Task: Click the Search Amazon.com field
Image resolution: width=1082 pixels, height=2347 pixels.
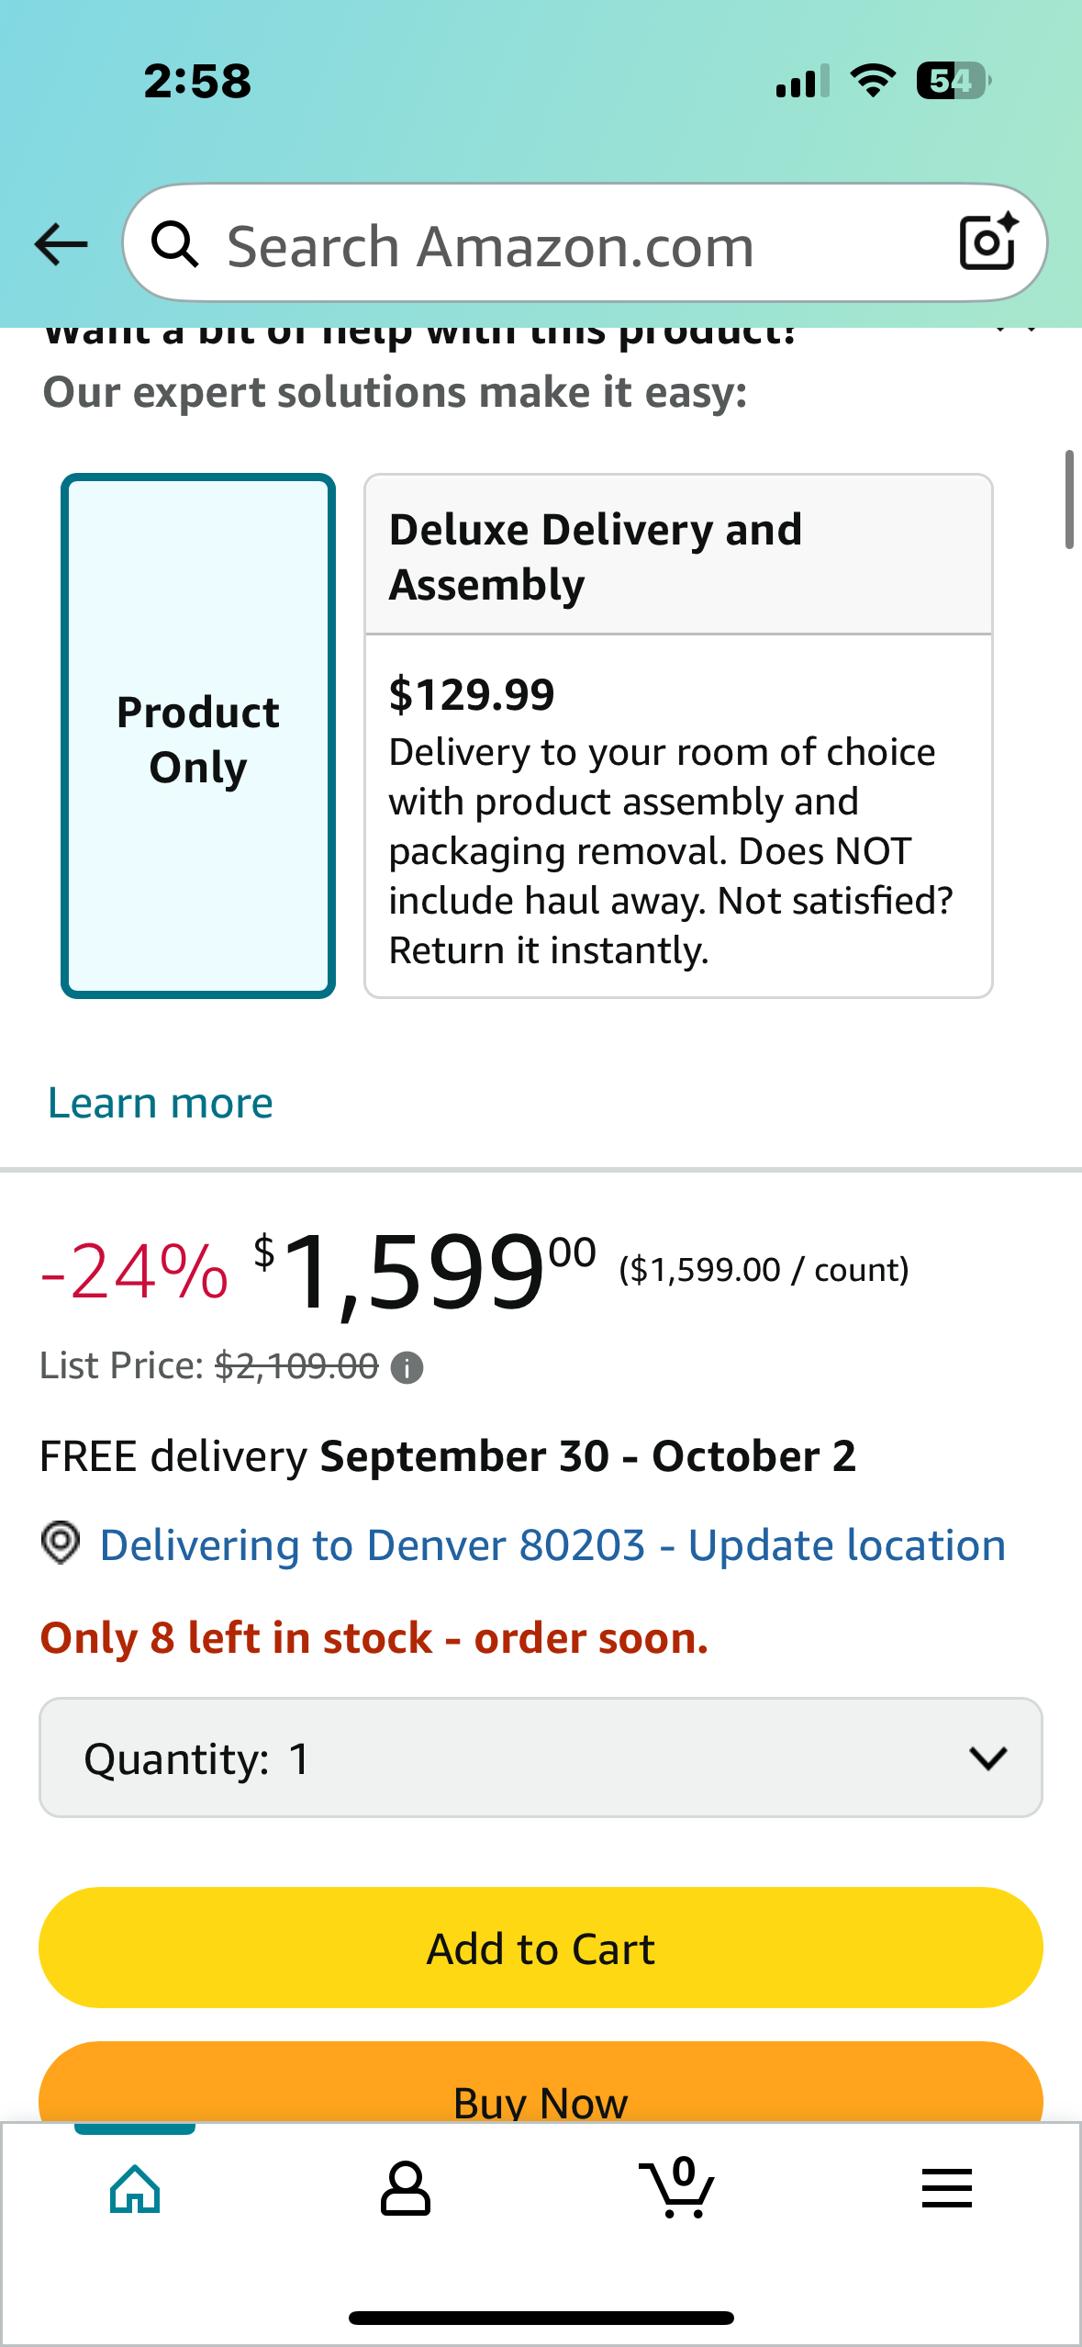Action: pos(569,246)
